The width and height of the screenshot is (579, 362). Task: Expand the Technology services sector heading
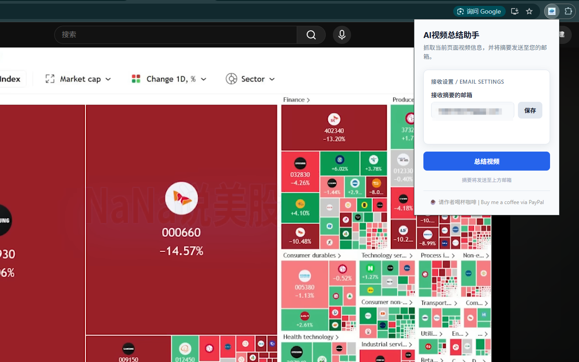[x=387, y=255]
